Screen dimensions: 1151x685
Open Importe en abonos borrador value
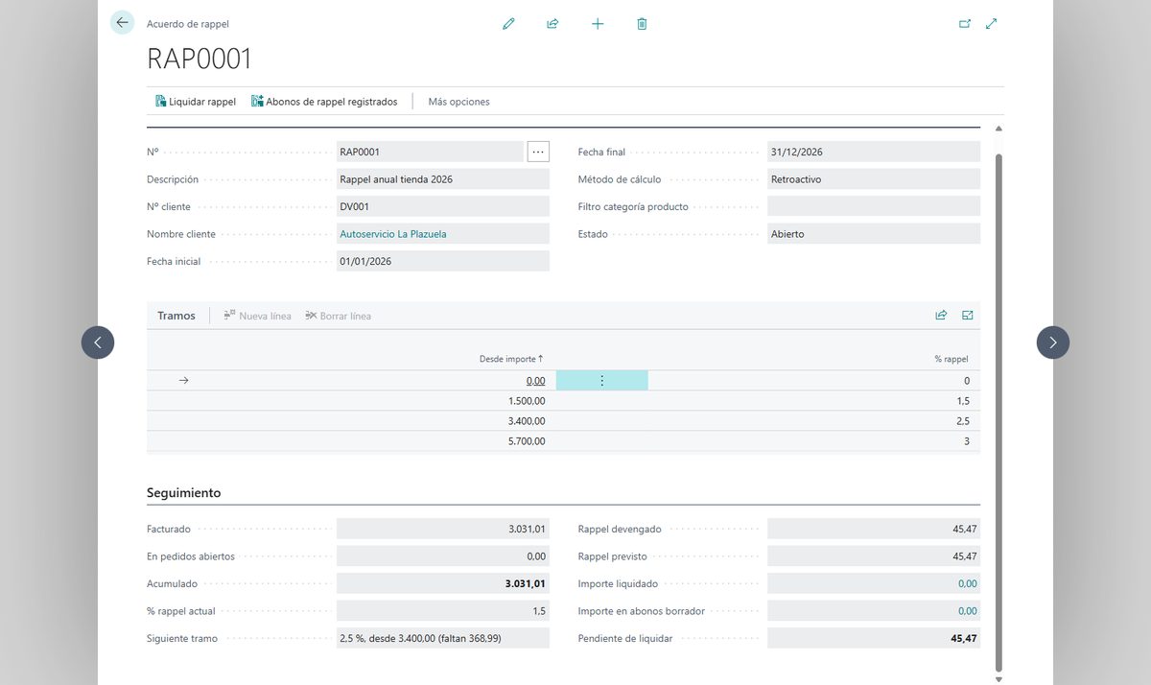967,611
